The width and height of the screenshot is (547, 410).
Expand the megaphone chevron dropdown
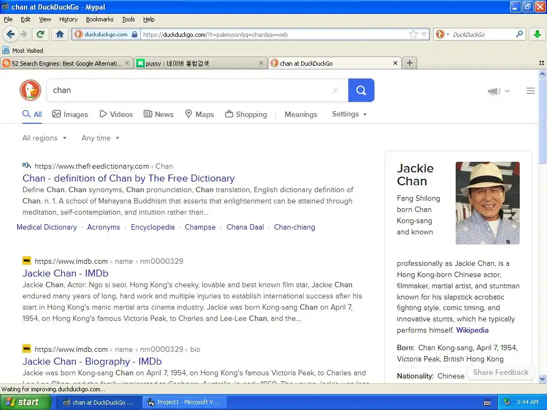pyautogui.click(x=507, y=91)
